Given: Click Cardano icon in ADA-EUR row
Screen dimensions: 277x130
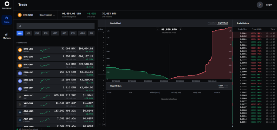Looking at the screenshot, I should coord(20,120).
